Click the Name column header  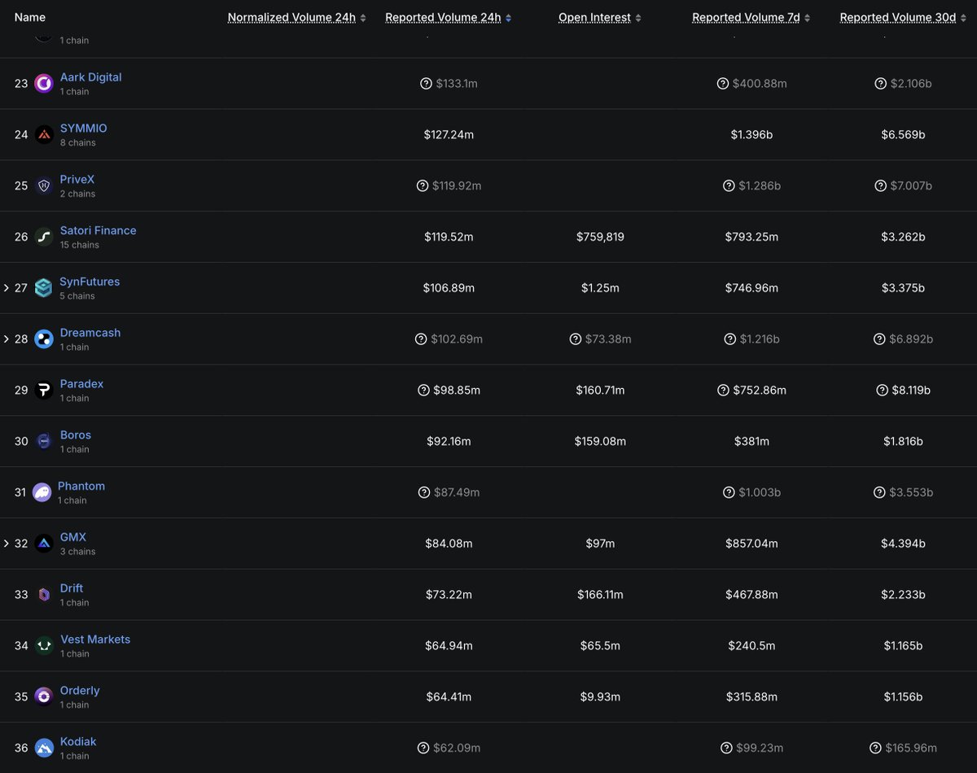[30, 17]
